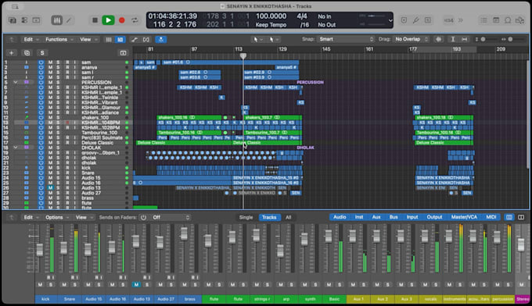Mute the sam track
The width and height of the screenshot is (532, 306).
(x=50, y=62)
